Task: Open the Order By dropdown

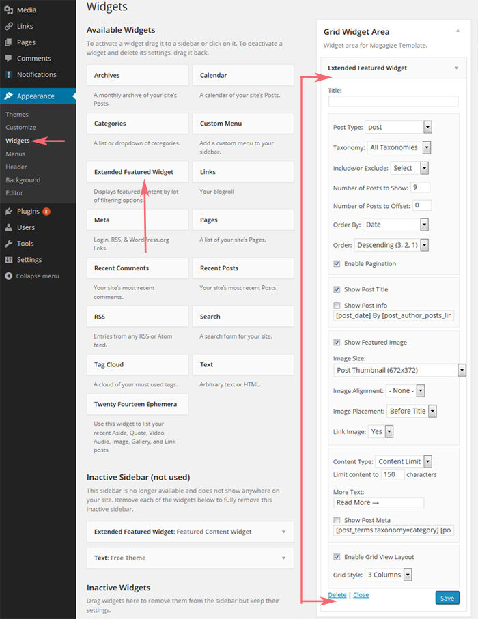Action: (x=395, y=225)
